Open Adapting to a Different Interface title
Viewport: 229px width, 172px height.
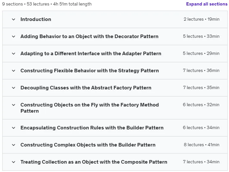91,54
